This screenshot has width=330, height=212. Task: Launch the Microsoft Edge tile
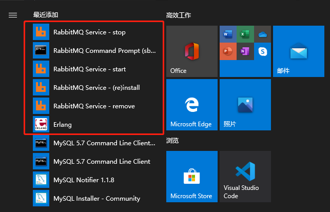tap(192, 105)
